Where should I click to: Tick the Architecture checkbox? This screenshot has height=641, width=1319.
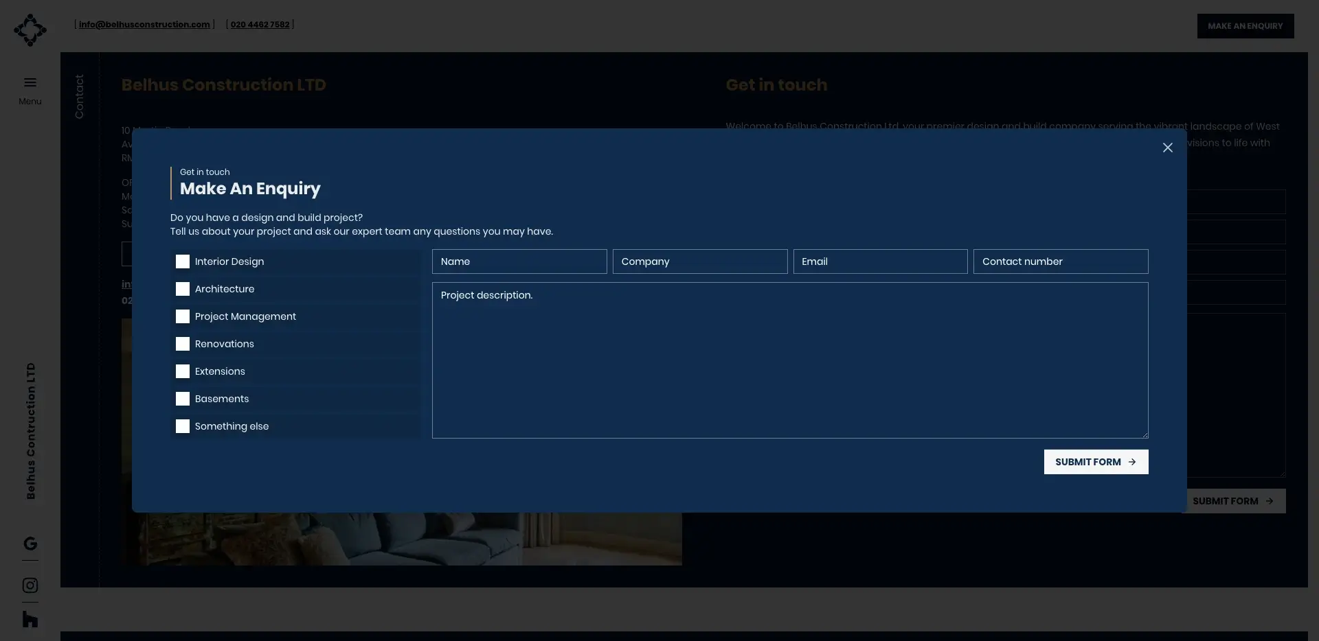pyautogui.click(x=183, y=289)
